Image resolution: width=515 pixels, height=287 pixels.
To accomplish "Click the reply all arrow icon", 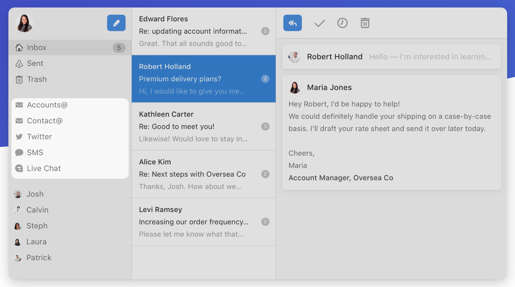I will tap(292, 23).
